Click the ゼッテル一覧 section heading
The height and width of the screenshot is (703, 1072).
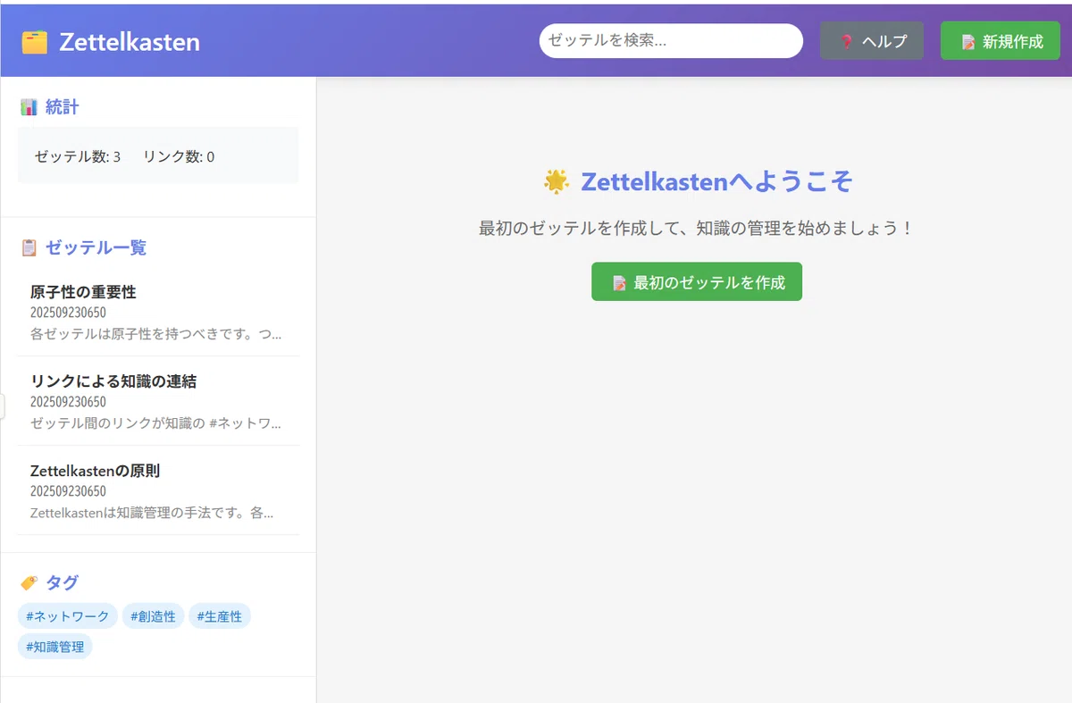(96, 247)
